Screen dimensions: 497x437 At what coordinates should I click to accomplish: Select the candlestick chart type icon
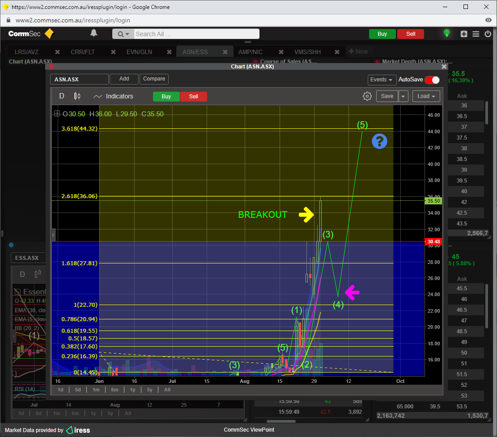click(77, 96)
